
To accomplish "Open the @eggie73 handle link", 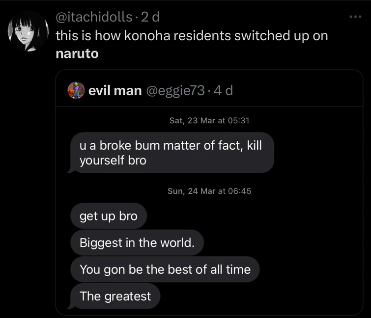I will (x=175, y=91).
